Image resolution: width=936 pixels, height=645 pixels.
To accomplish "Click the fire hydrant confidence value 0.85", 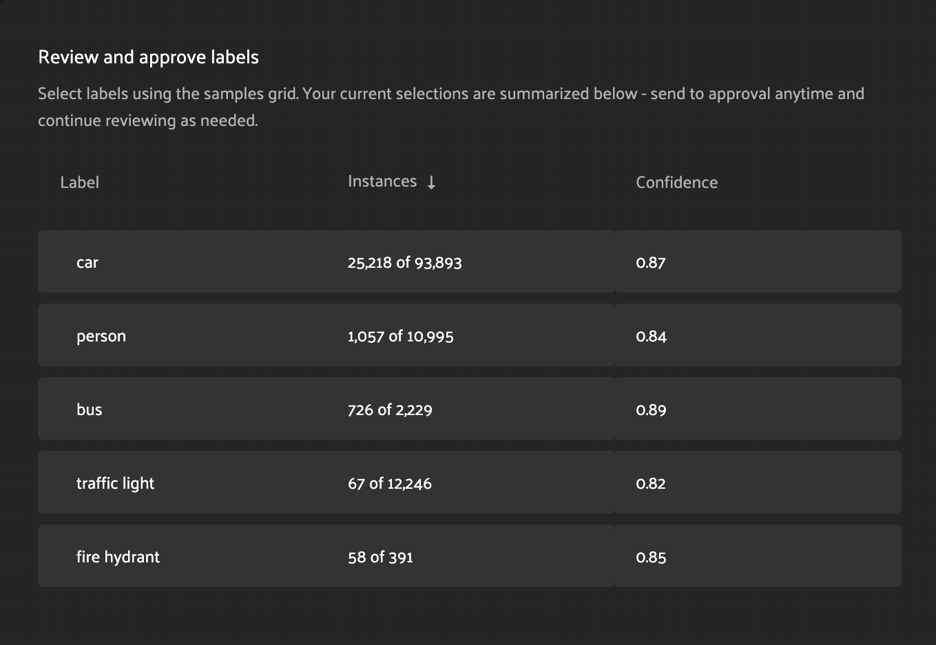I will click(x=652, y=557).
